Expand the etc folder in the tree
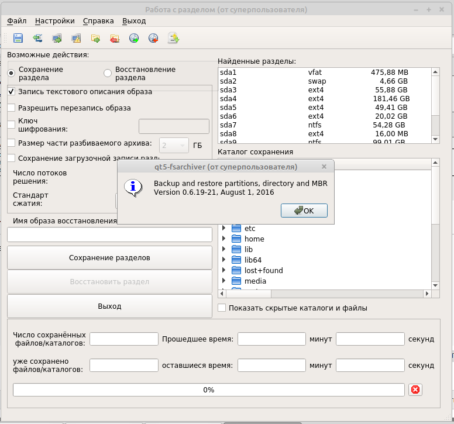Image resolution: width=454 pixels, height=424 pixels. tap(223, 228)
